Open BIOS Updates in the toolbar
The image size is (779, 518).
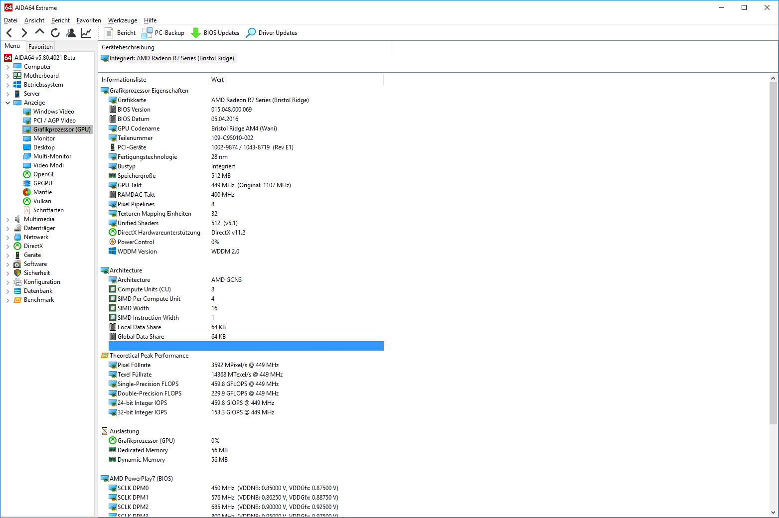[x=215, y=33]
